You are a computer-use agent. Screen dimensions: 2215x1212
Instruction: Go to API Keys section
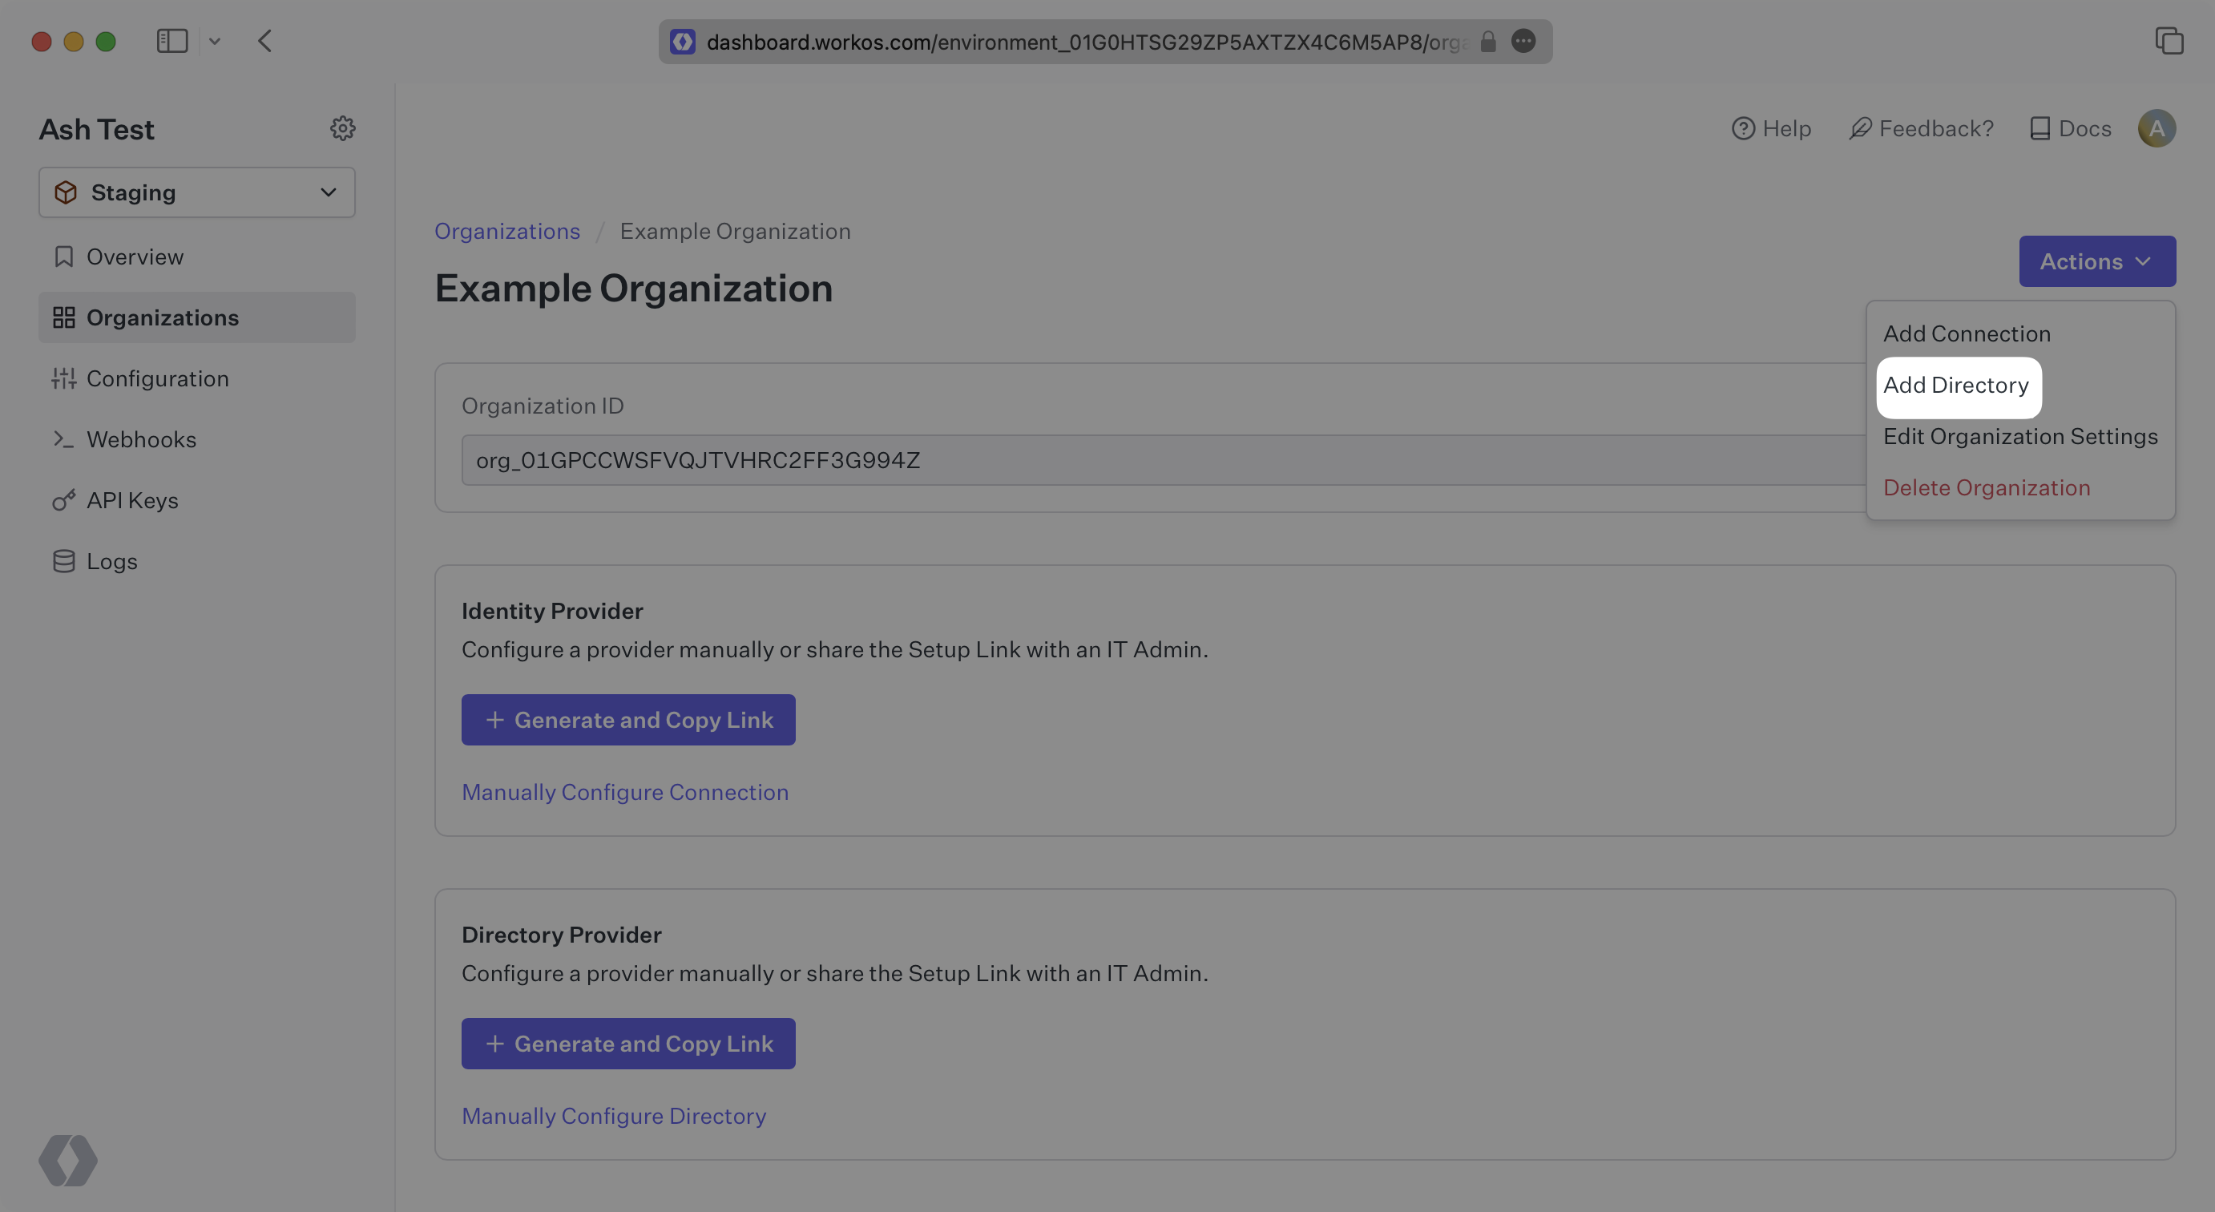click(131, 501)
